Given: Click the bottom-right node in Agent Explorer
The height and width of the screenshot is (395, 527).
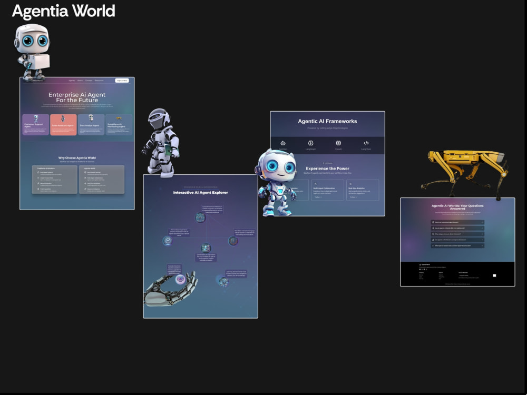Looking at the screenshot, I should point(223,281).
